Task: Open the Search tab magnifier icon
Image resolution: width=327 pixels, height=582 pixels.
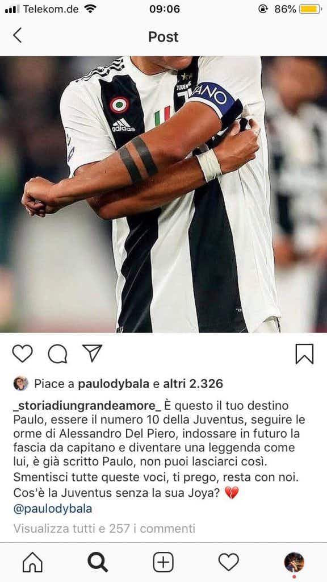Action: coord(98,562)
